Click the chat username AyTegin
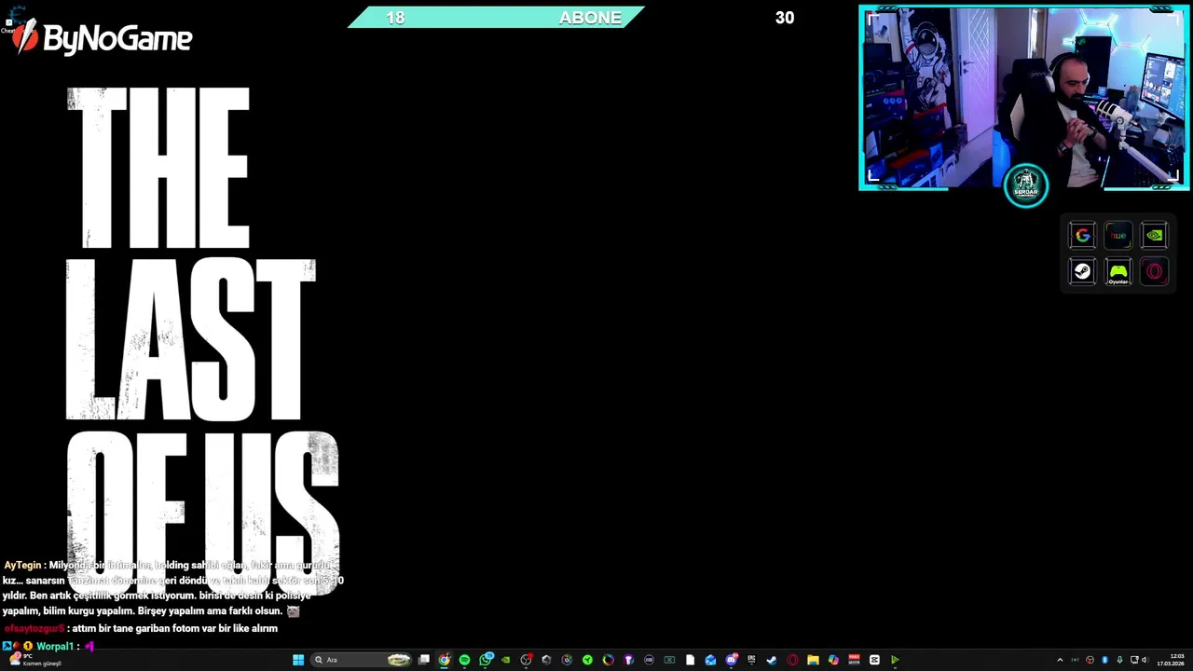 (22, 566)
